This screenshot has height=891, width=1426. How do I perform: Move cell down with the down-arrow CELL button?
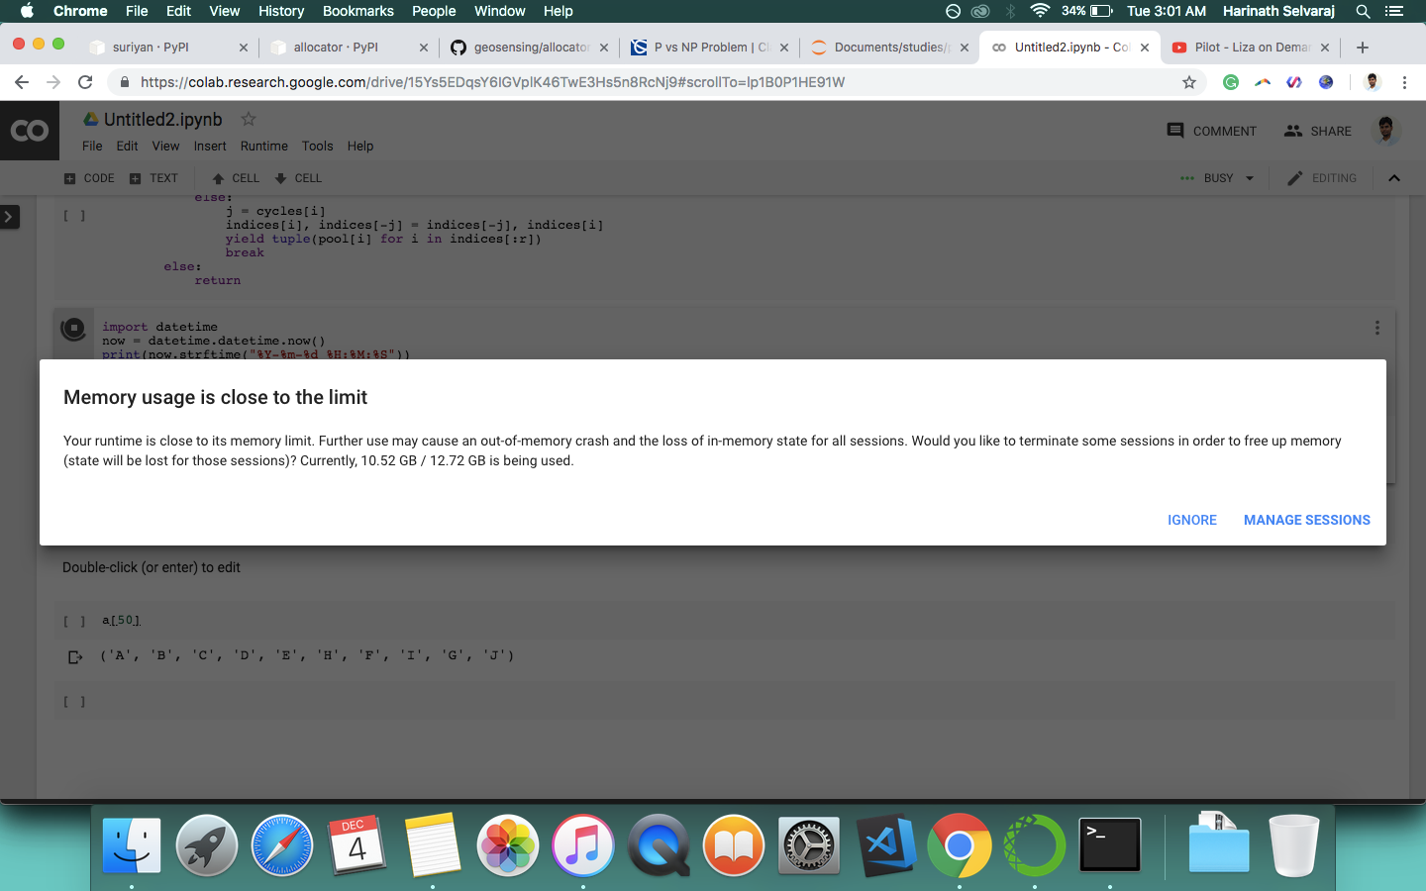[x=298, y=178]
